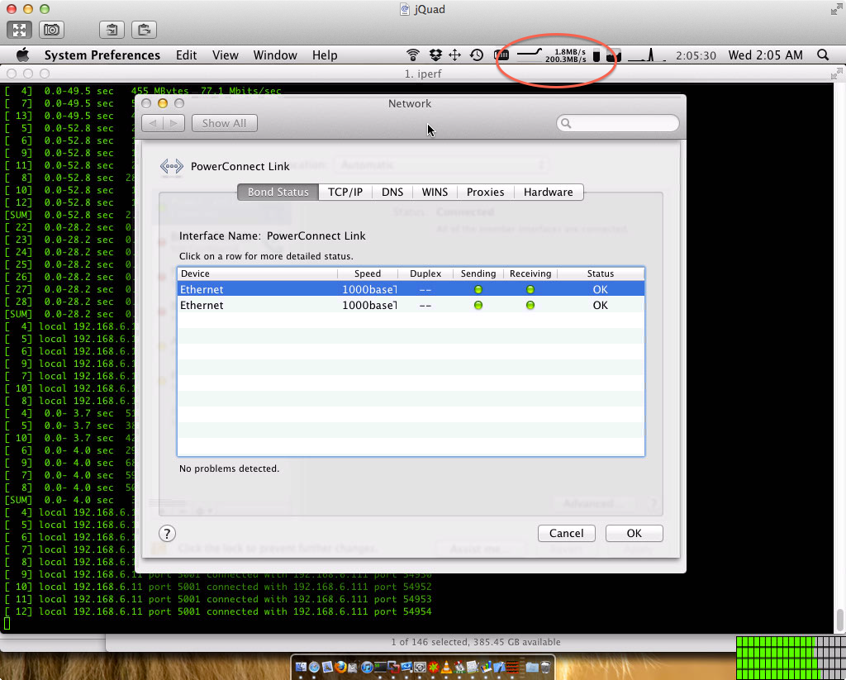846x680 pixels.
Task: Click the iperf window fullscreen arrows
Action: pos(836,74)
